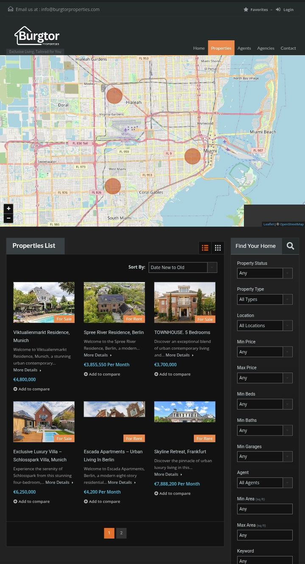This screenshot has width=305, height=564.
Task: Click the envelope email icon in top bar
Action: [10, 9]
